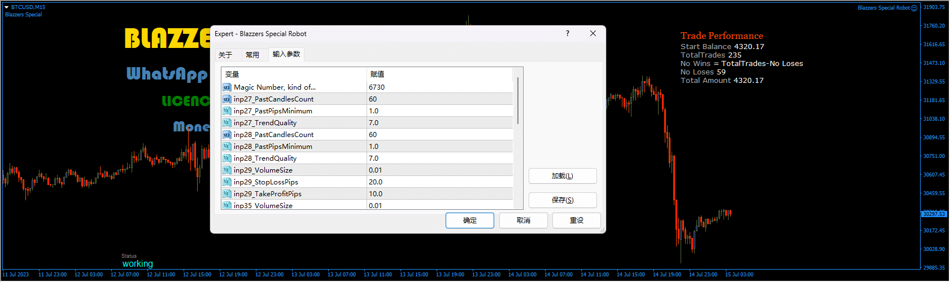Switch to the 常用 tab
This screenshot has width=950, height=282.
252,55
